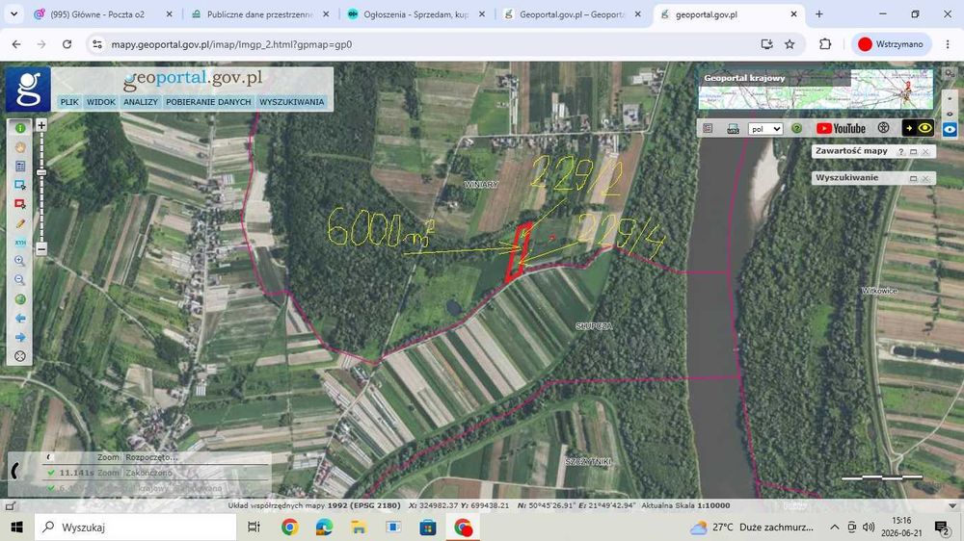Viewport: 964px width, 541px height.
Task: Go to next map view arrow
Action: 20,337
